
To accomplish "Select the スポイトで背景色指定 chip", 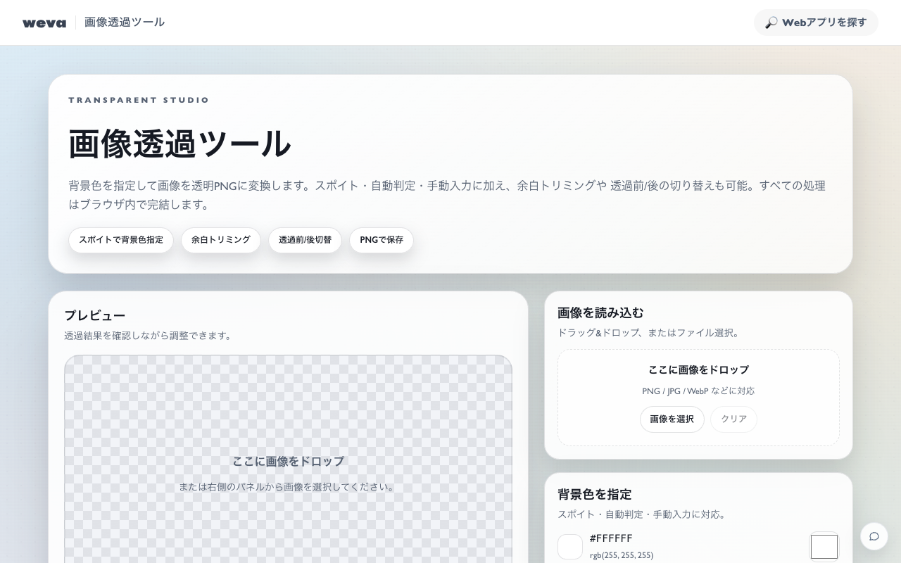I will (121, 240).
